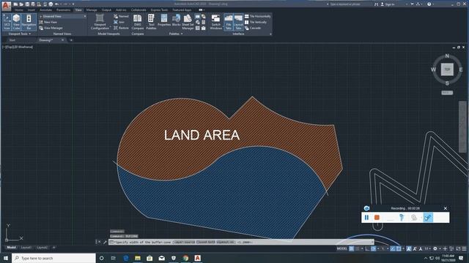Click the highlighted pen tool in recorder

coord(428,218)
